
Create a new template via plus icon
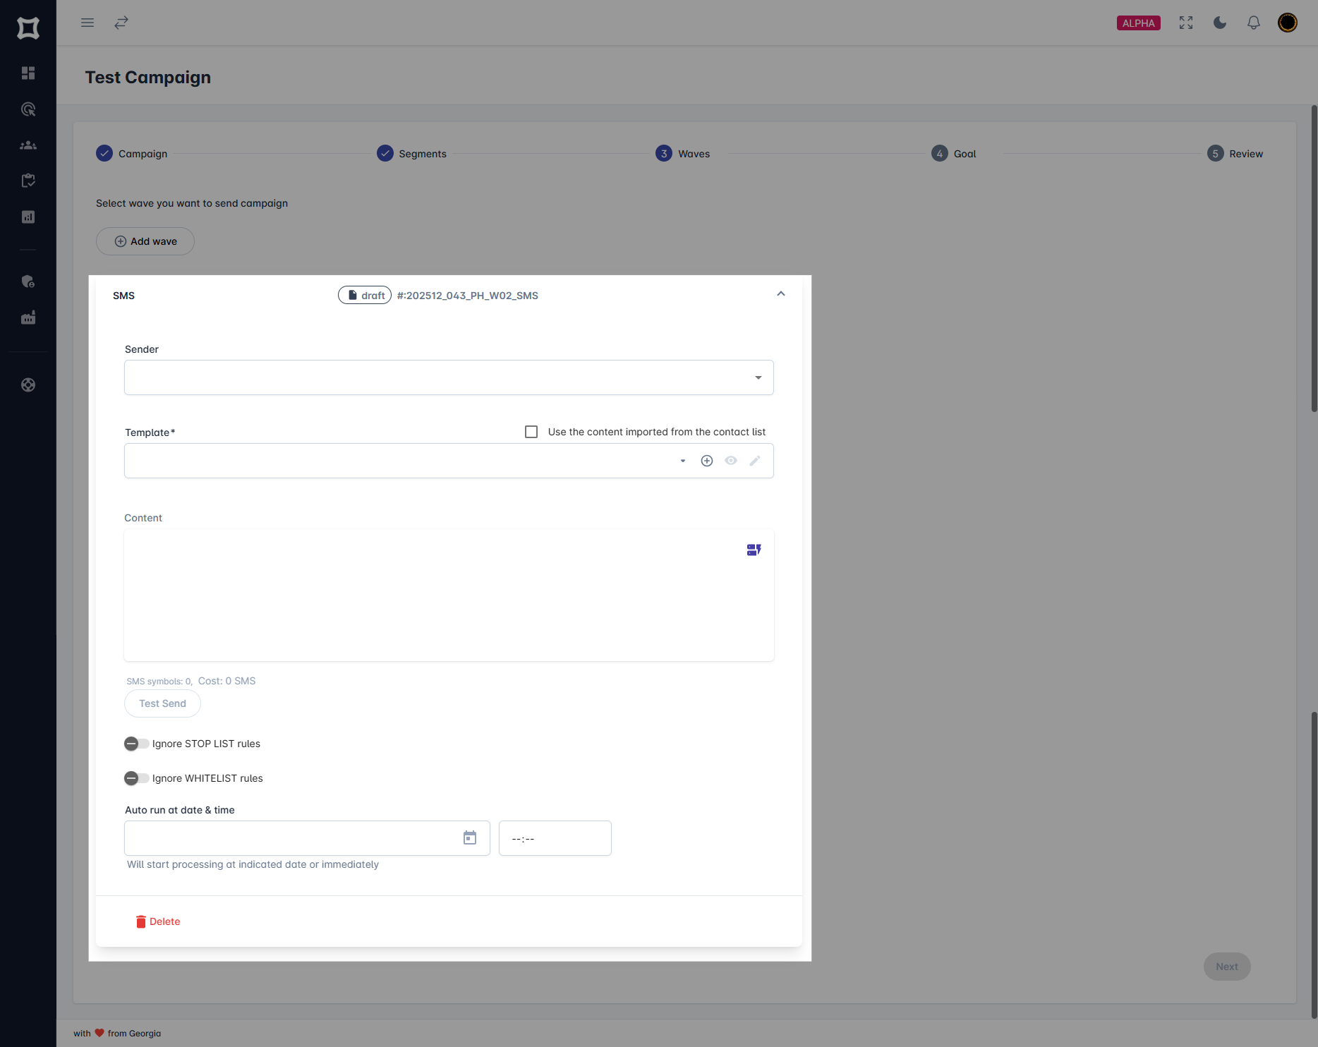tap(707, 460)
